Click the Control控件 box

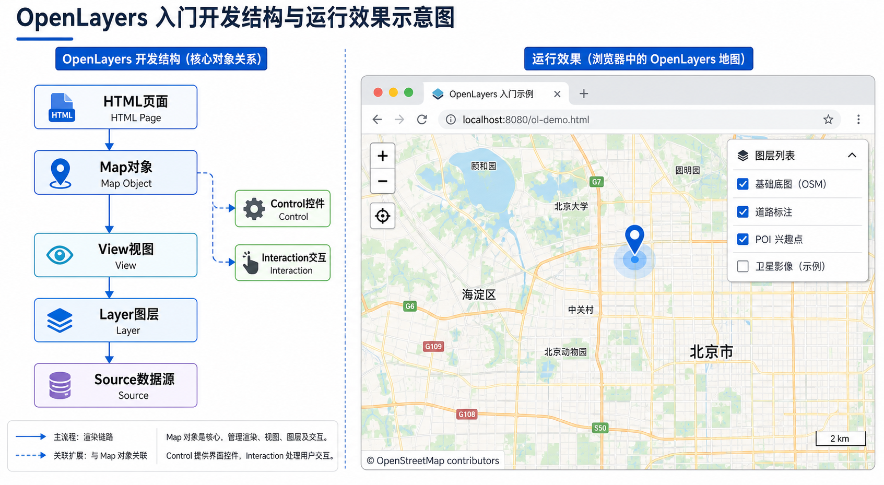282,209
